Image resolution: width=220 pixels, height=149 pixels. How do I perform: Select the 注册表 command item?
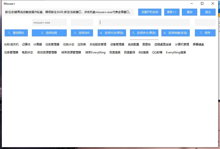click(81, 45)
